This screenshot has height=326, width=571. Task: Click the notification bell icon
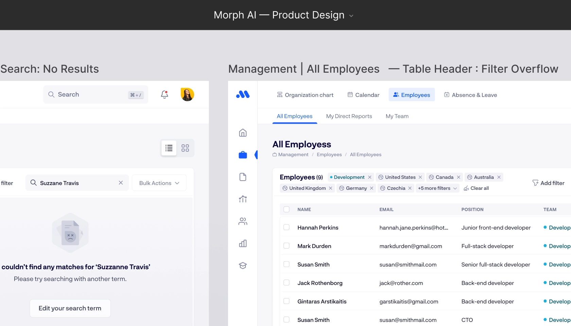[x=165, y=94]
